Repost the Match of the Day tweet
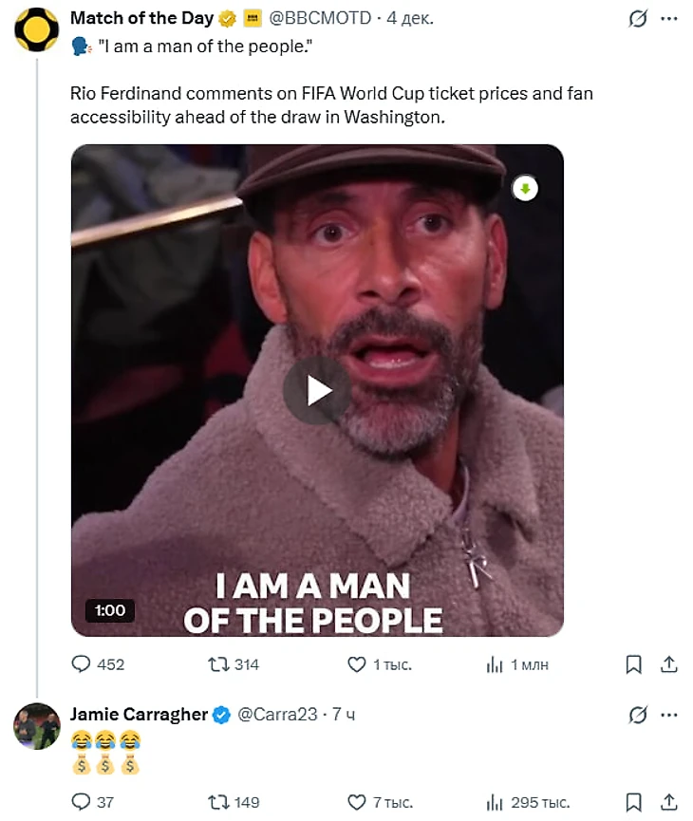Viewport: 693px width, 821px height. coord(219,664)
